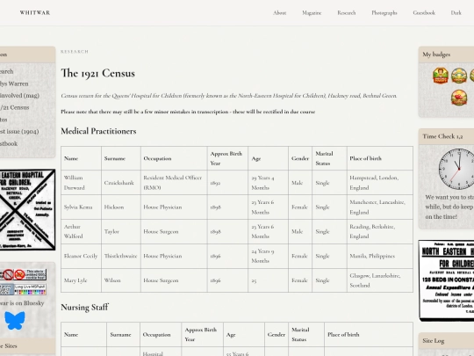Image resolution: width=474 pixels, height=356 pixels.
Task: Click the WHITWAR site logo
Action: (35, 12)
